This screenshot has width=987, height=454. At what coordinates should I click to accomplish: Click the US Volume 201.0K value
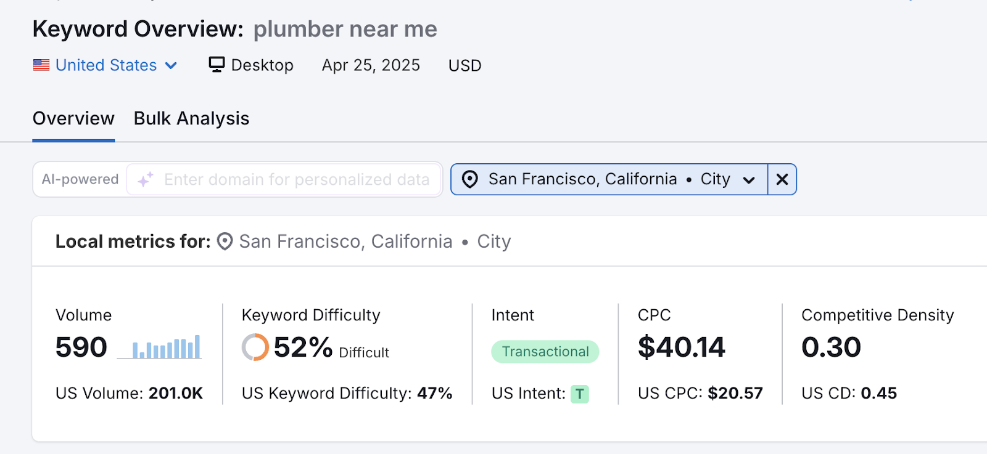[x=175, y=392]
